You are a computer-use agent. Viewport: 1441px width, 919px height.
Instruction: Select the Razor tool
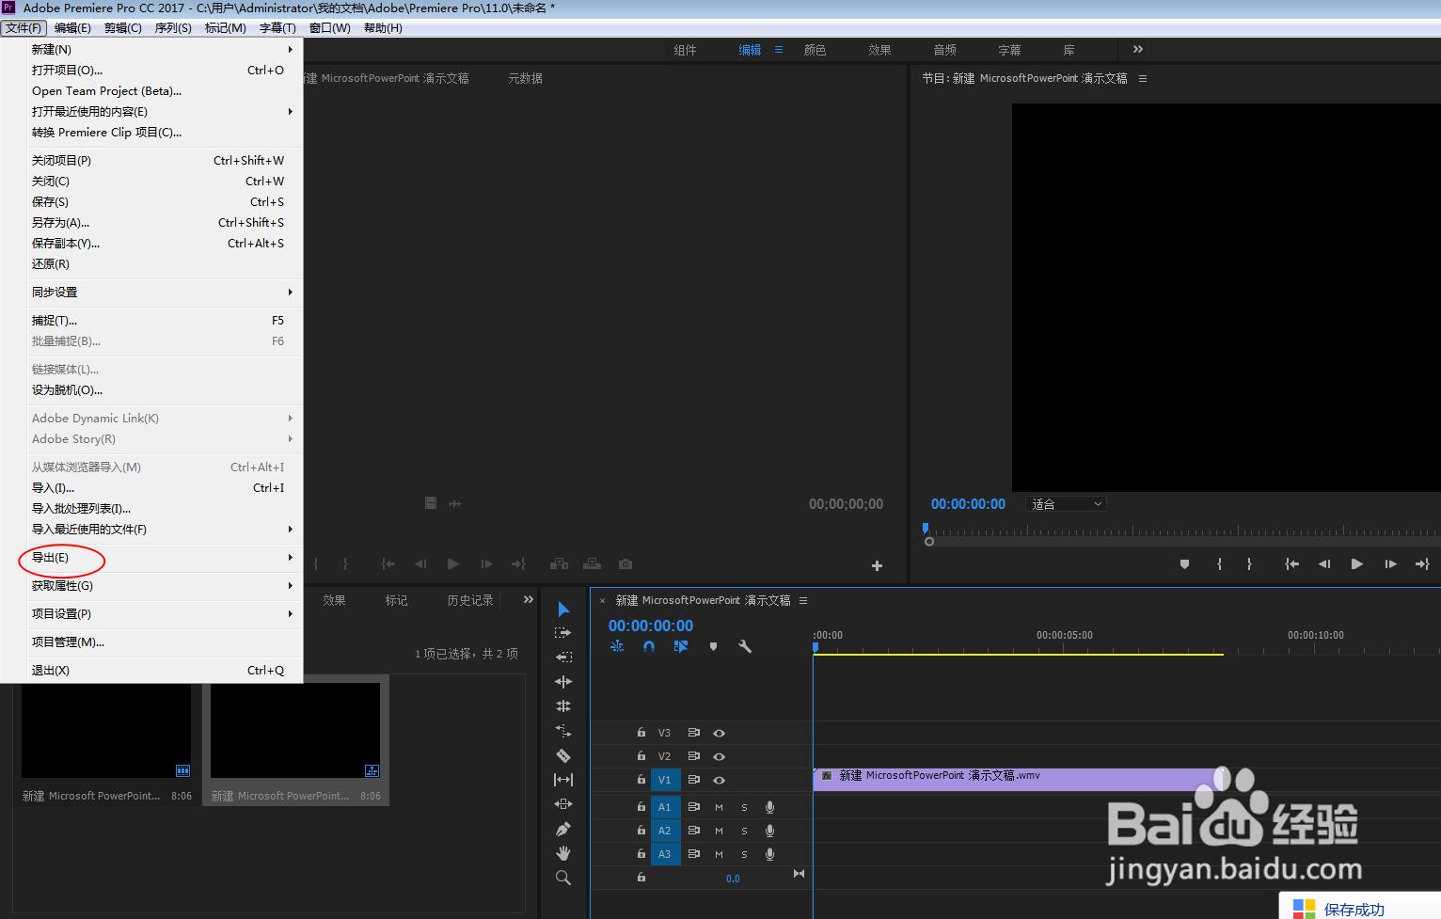coord(562,755)
